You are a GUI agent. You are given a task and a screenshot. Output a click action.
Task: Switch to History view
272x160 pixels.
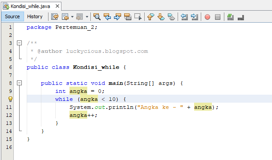click(35, 16)
